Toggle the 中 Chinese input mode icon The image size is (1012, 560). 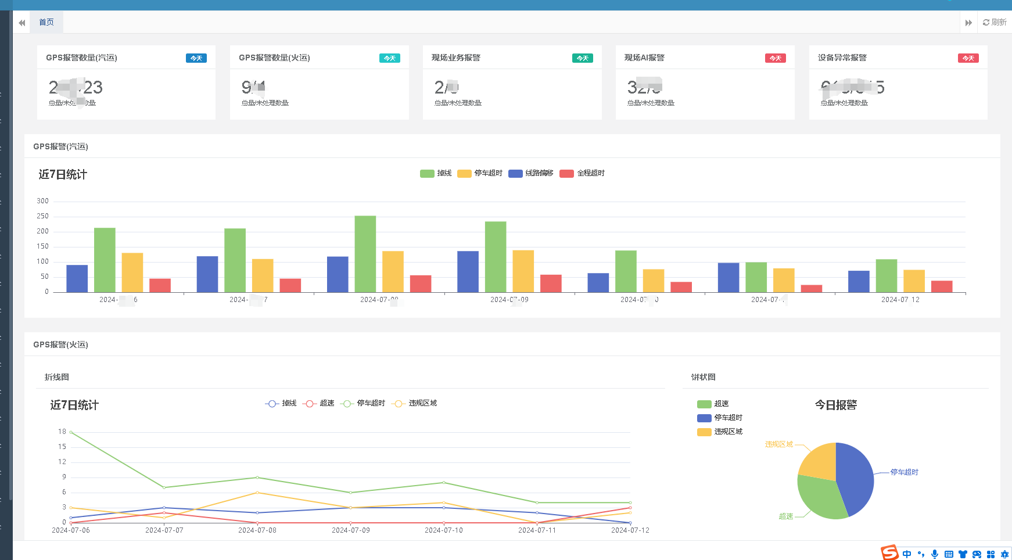click(907, 554)
